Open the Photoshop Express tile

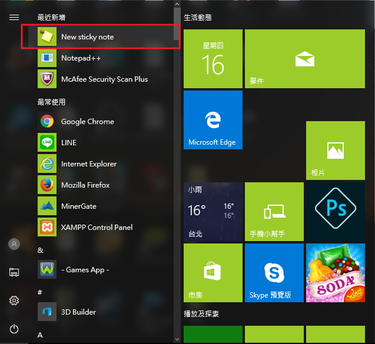(336, 212)
